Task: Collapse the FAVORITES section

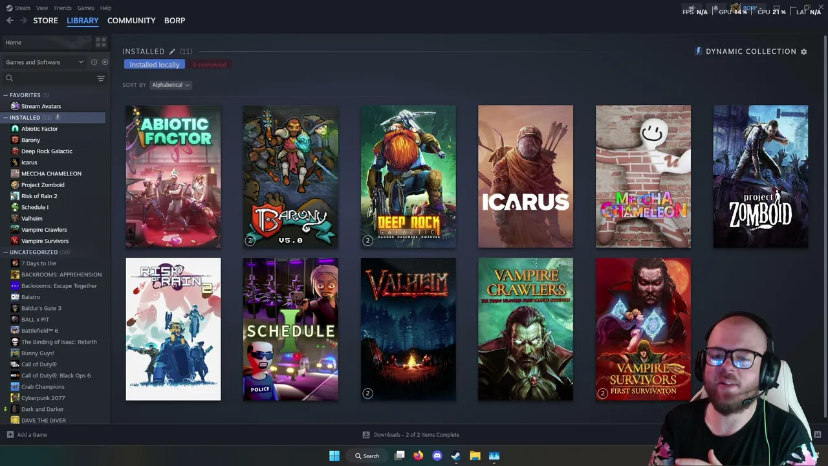Action: [5, 95]
